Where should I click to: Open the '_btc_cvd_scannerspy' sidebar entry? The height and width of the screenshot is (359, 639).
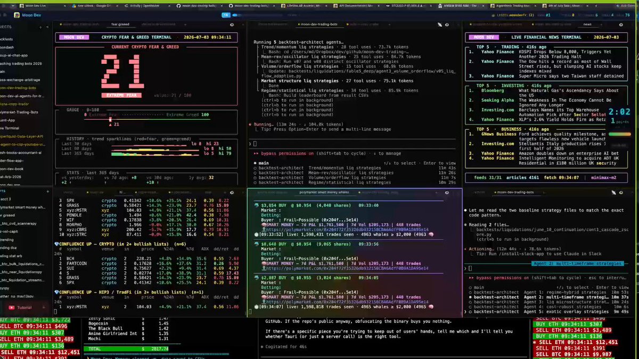[19, 223]
